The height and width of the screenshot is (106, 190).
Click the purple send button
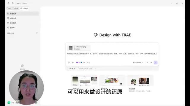click(156, 62)
